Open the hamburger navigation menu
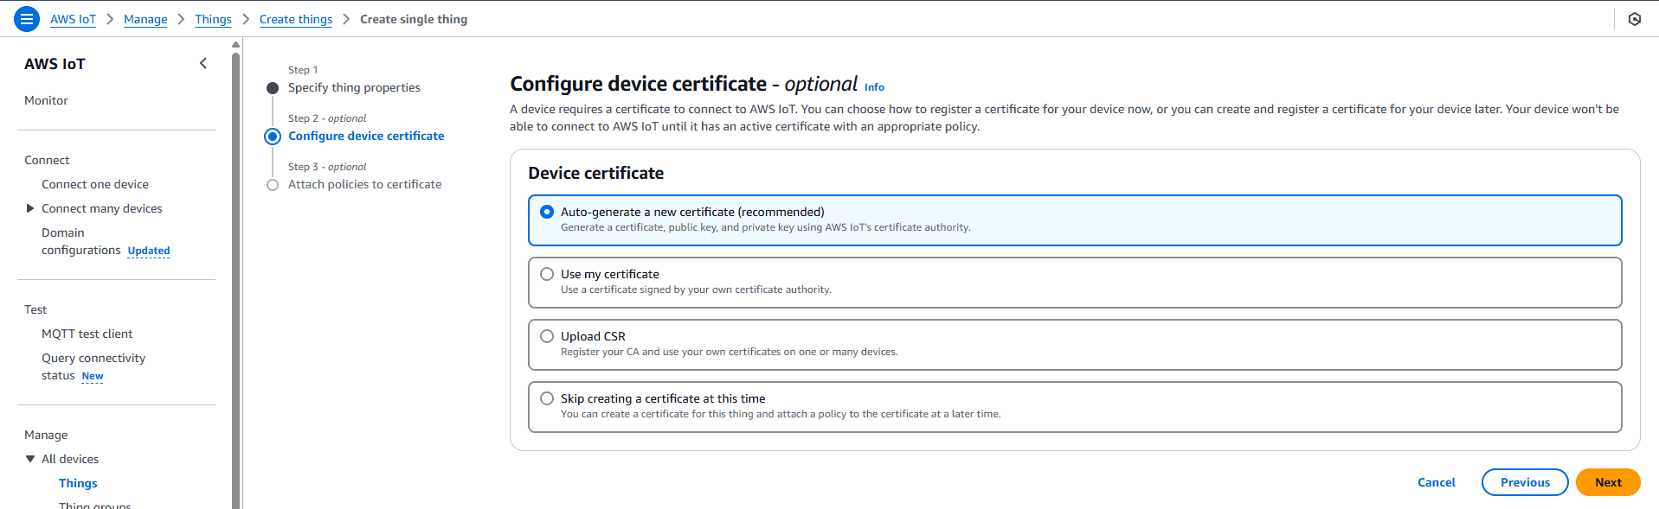This screenshot has width=1659, height=509. pyautogui.click(x=27, y=18)
